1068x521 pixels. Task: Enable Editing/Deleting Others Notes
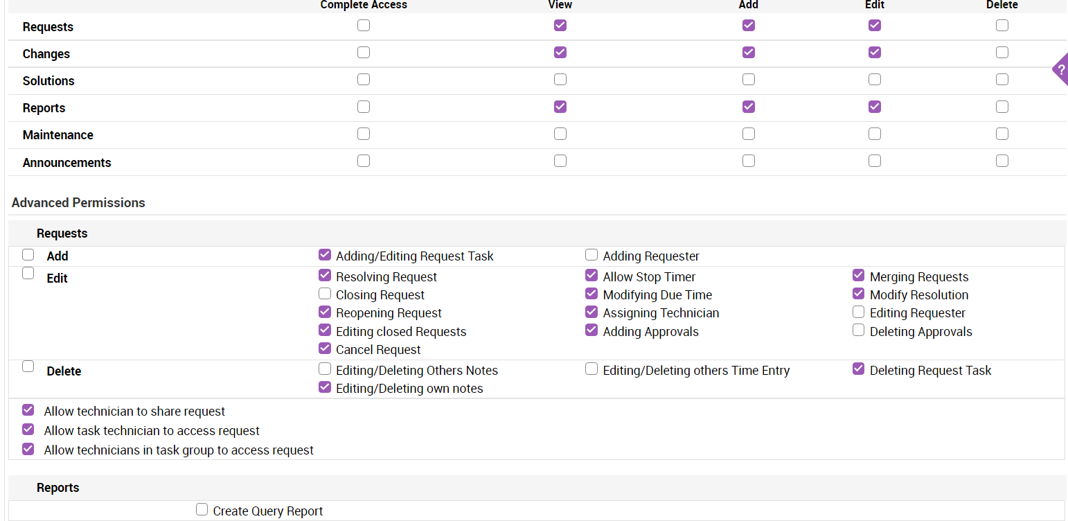[325, 369]
